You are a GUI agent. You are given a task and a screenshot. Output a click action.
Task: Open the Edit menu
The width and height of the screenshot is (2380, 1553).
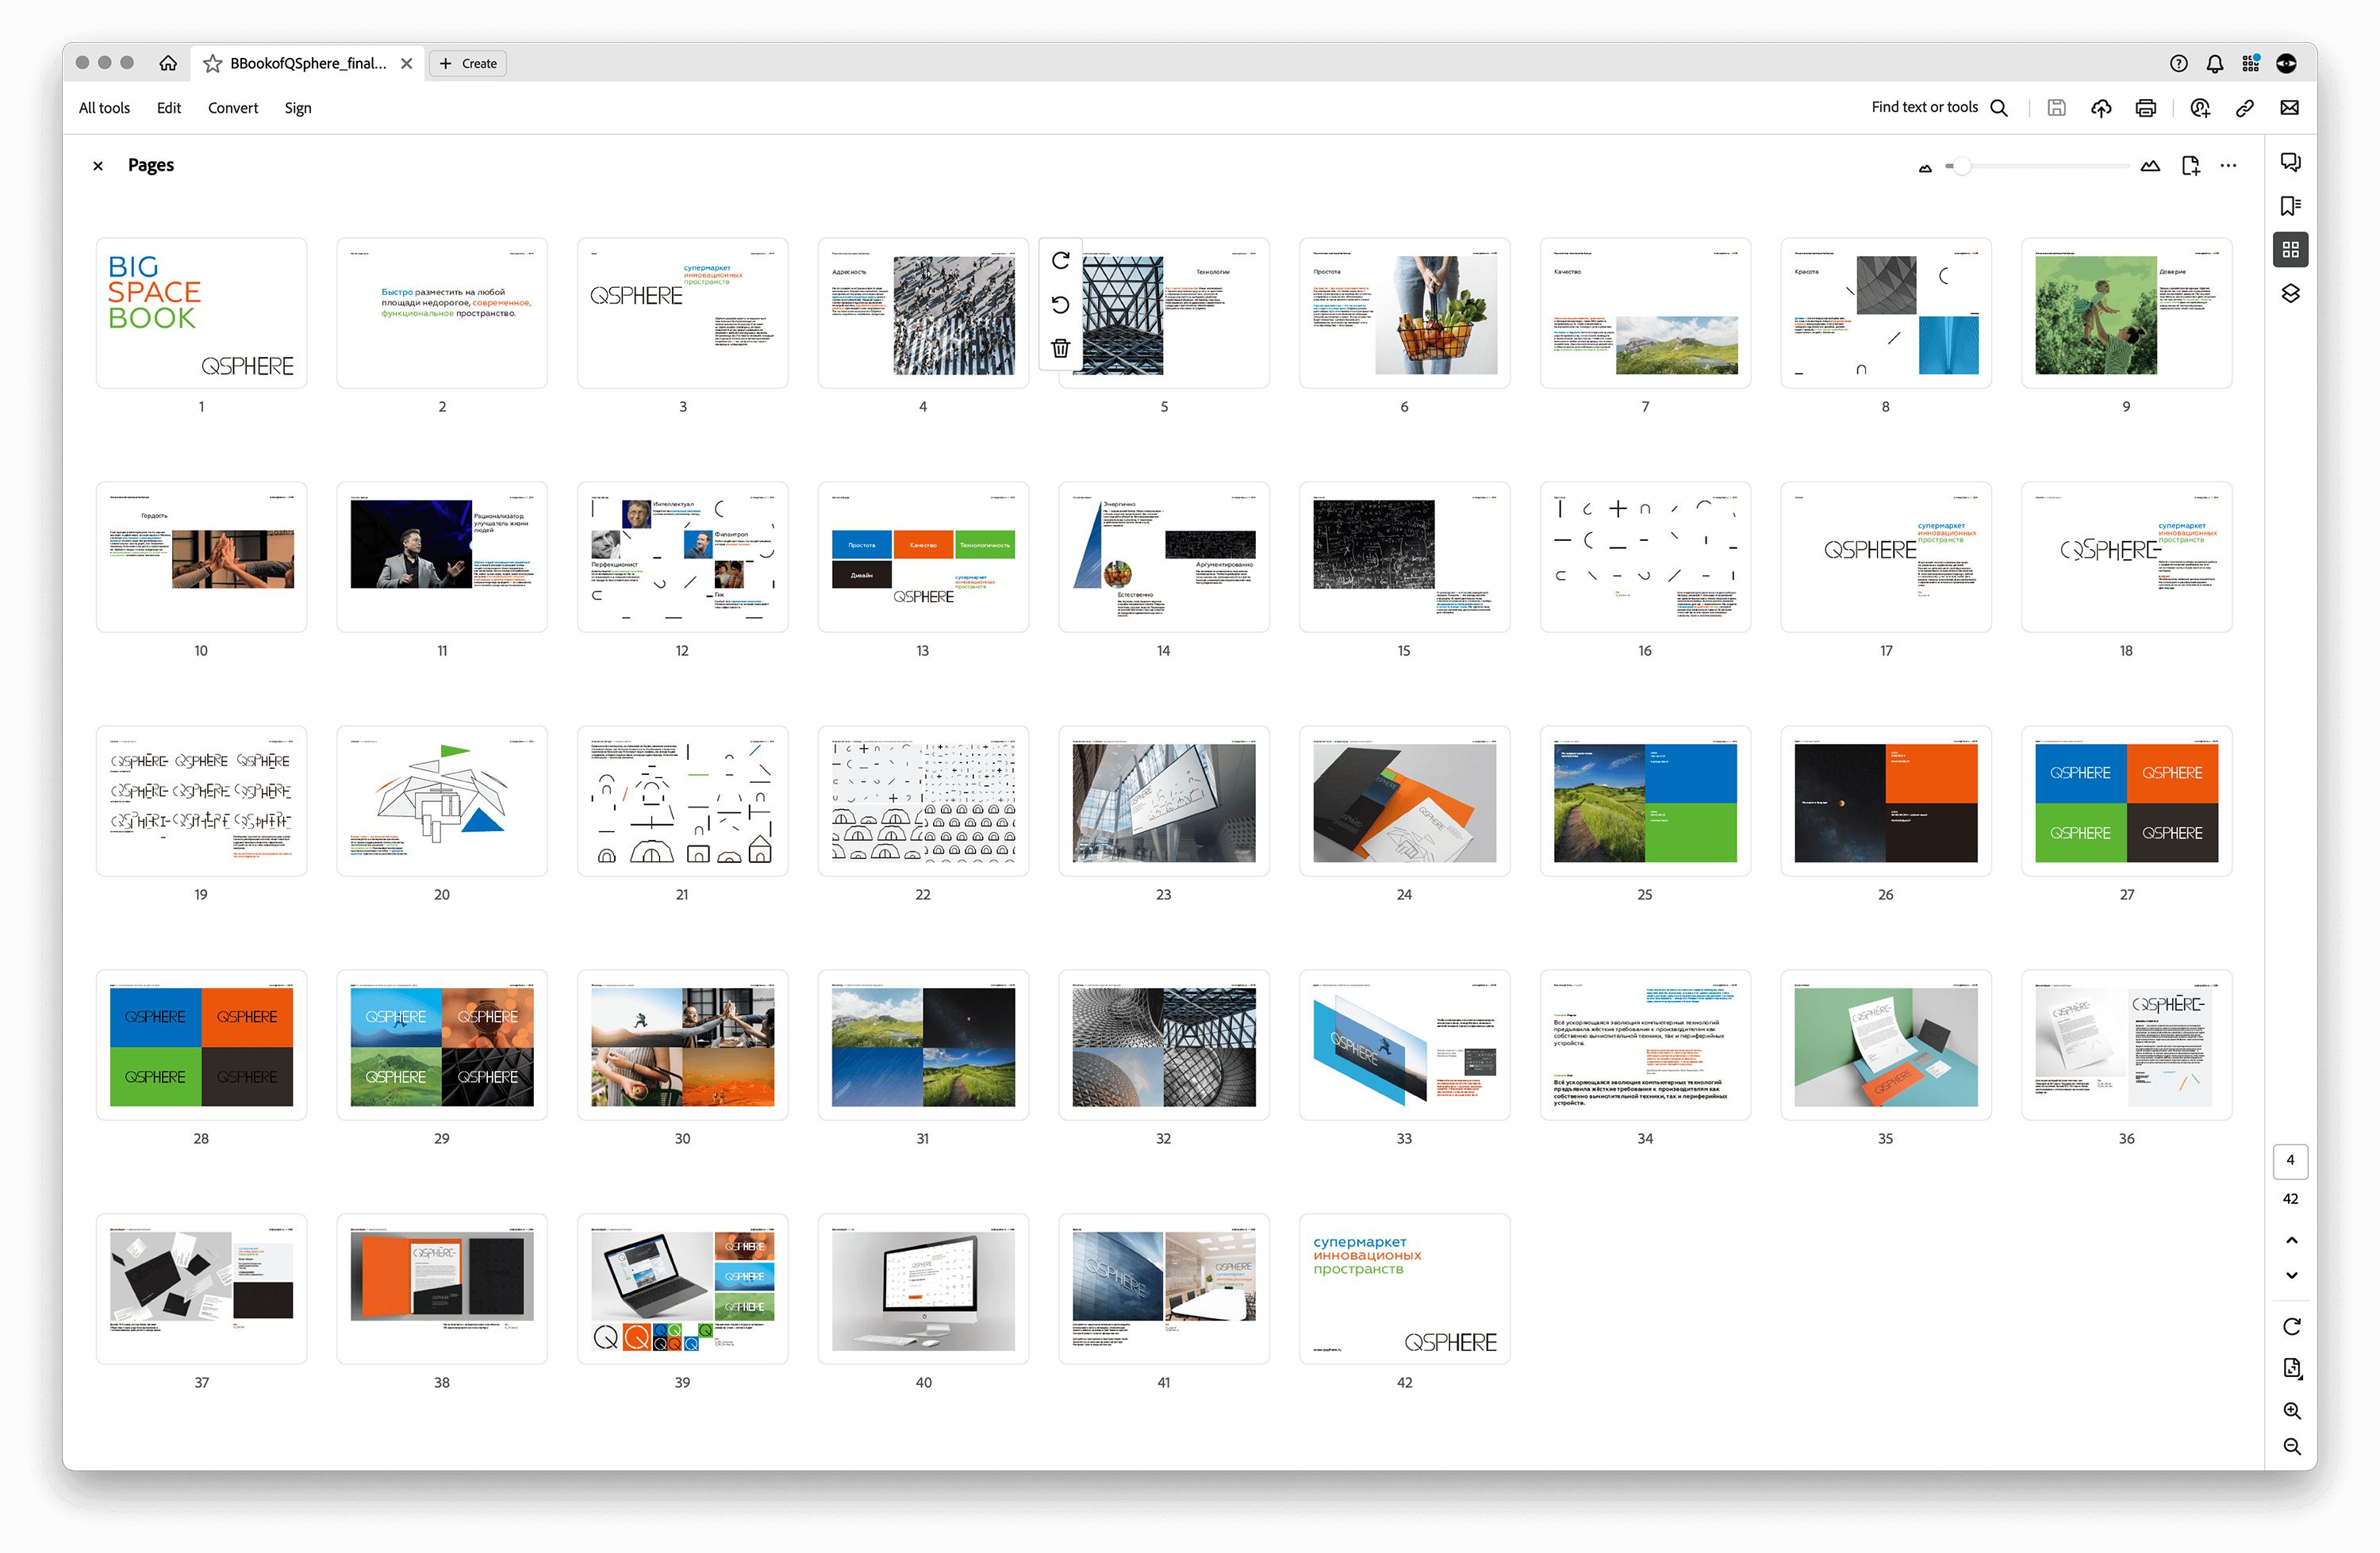click(169, 108)
